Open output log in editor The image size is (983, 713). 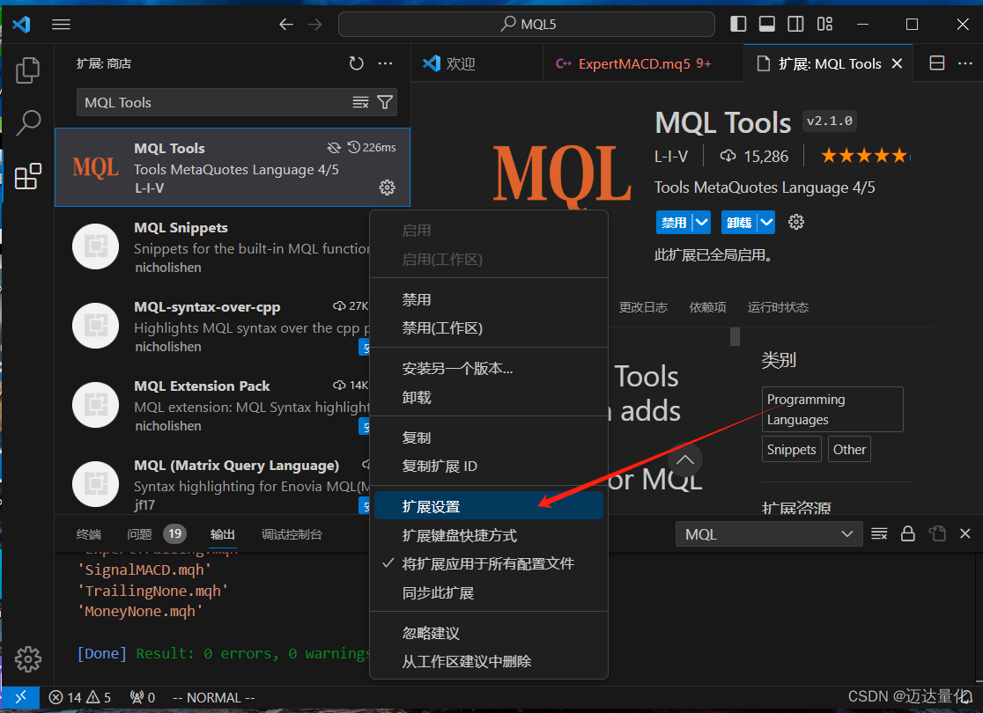pos(937,533)
